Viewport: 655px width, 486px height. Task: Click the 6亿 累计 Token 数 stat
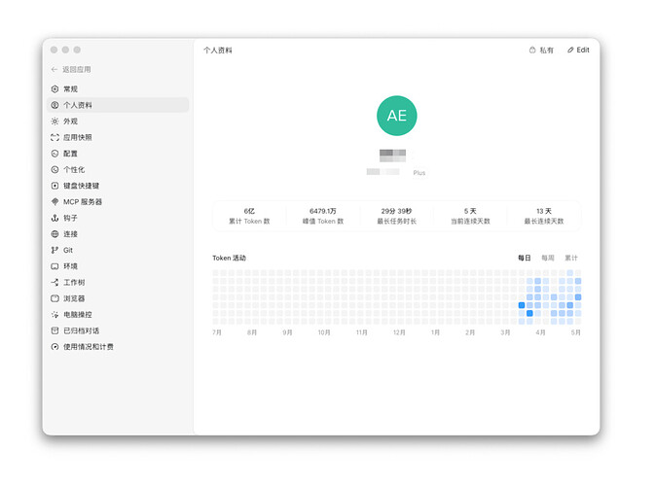pyautogui.click(x=249, y=216)
